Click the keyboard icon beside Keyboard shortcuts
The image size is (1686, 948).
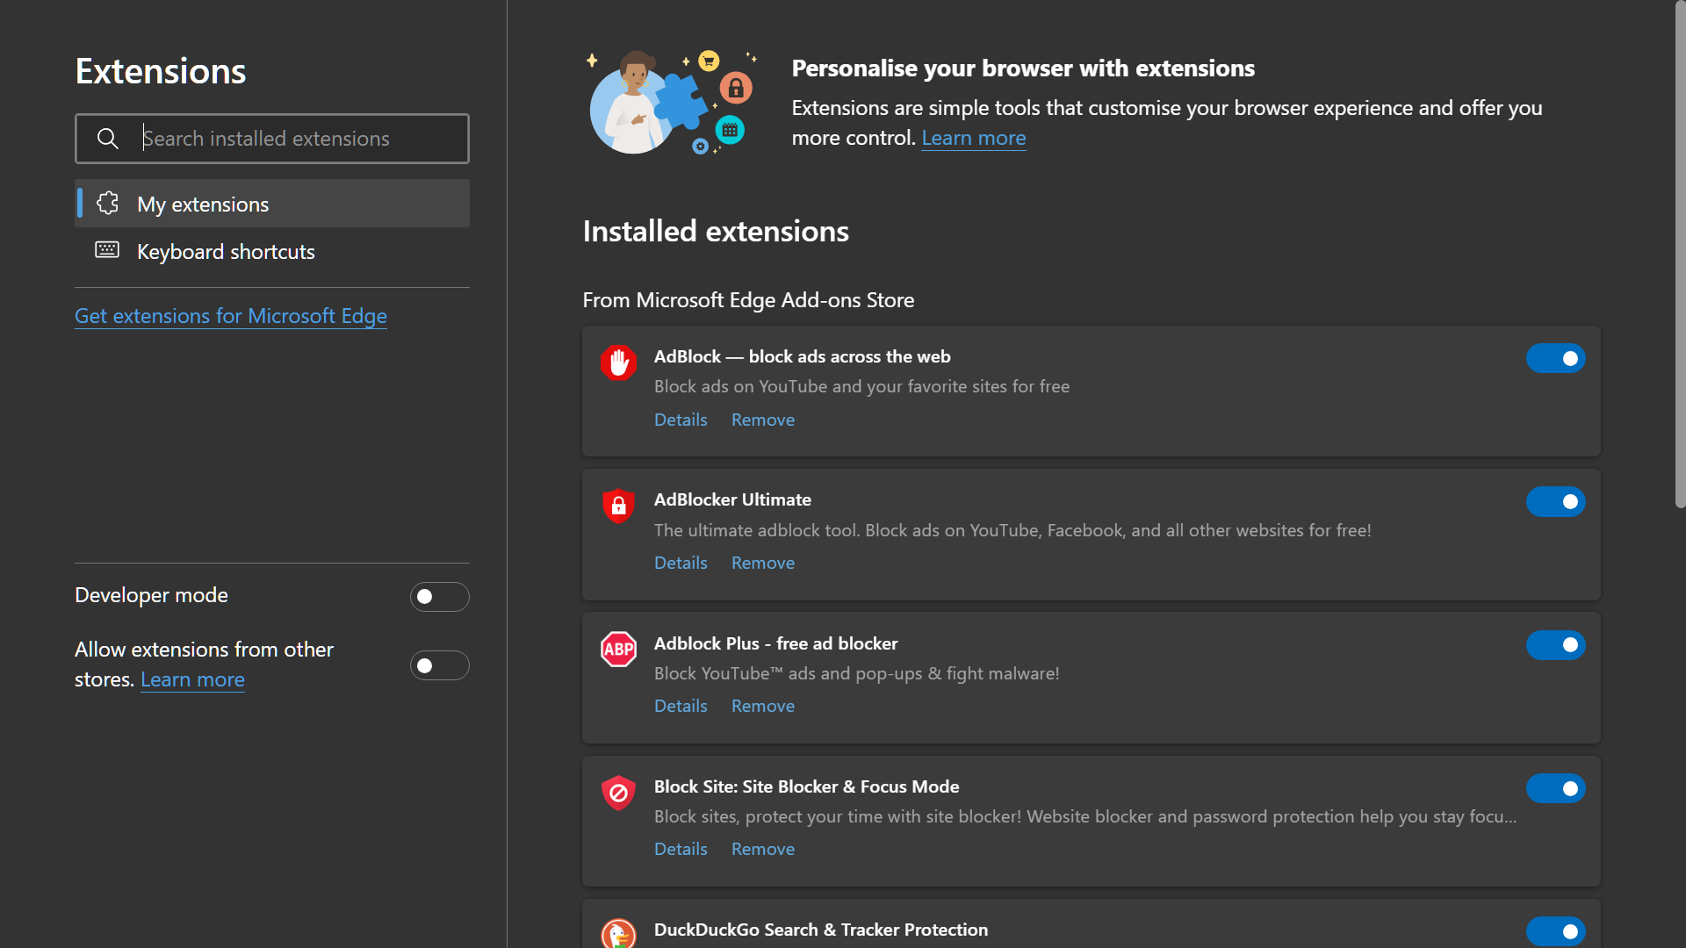(107, 251)
